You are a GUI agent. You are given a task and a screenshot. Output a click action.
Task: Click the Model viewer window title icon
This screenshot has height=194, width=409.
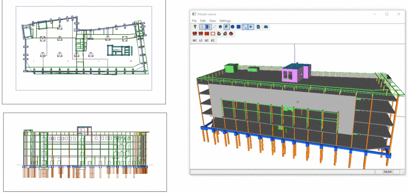tap(194, 14)
